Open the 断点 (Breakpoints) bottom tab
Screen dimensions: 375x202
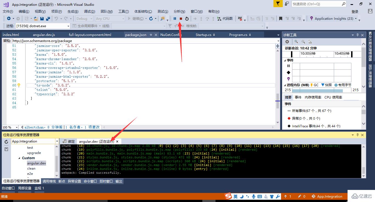(x=62, y=181)
